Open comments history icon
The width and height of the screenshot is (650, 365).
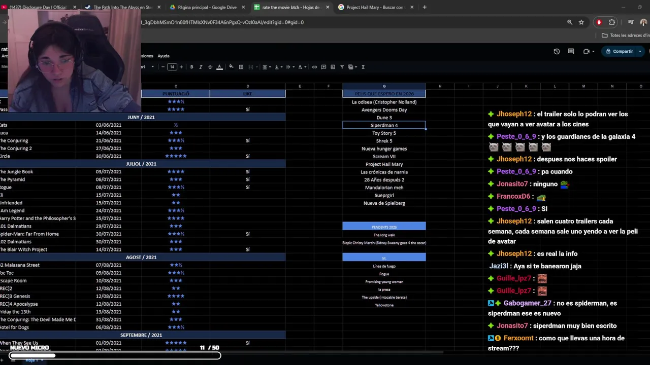[x=571, y=51]
